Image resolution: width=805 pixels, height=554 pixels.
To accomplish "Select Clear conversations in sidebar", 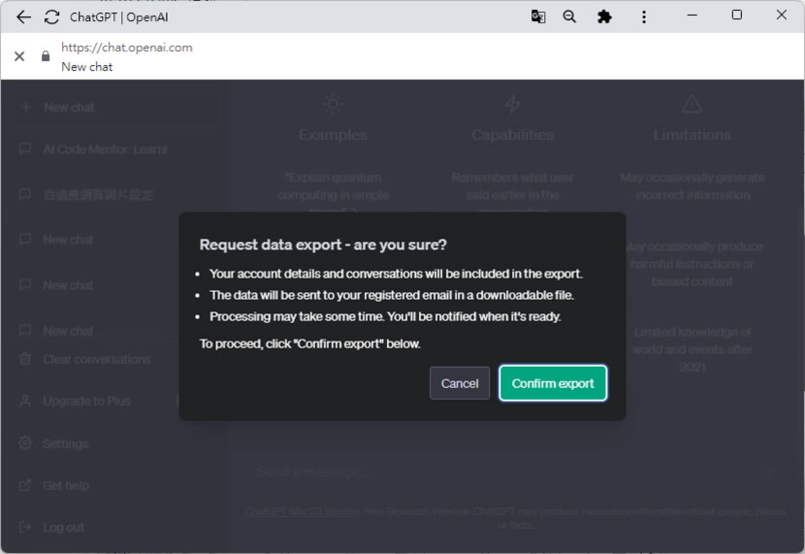I will pyautogui.click(x=96, y=359).
